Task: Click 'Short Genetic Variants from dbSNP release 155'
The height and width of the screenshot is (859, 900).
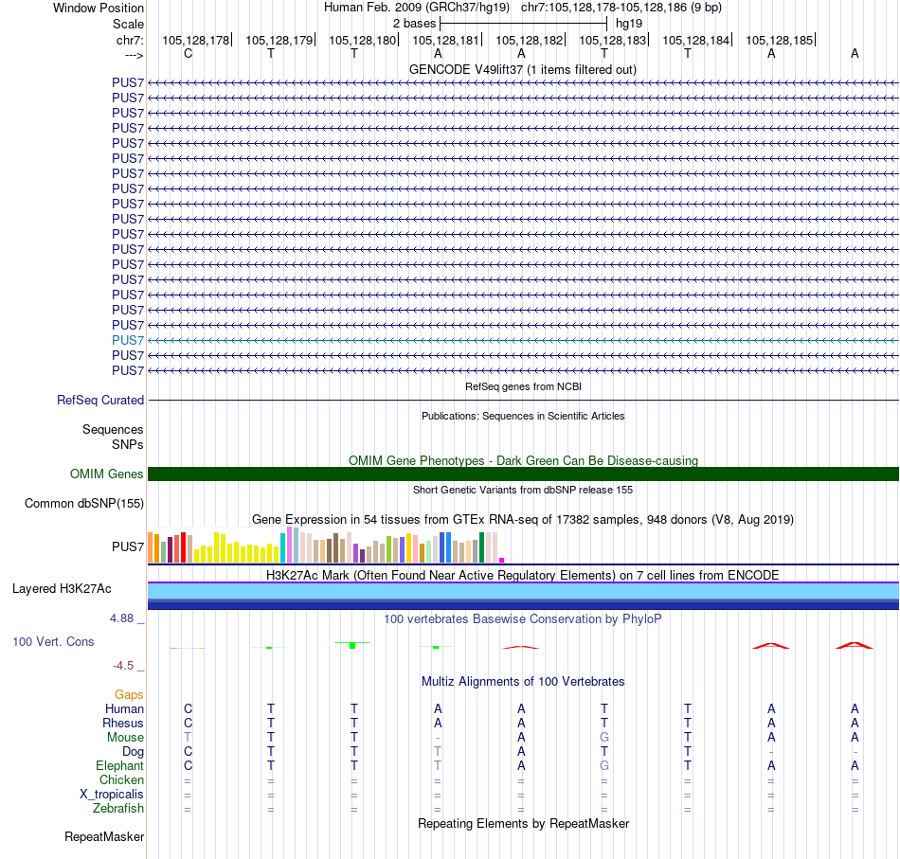Action: (x=523, y=490)
